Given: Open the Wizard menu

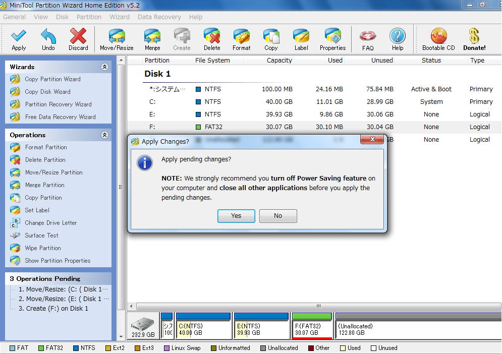Looking at the screenshot, I should pyautogui.click(x=120, y=17).
